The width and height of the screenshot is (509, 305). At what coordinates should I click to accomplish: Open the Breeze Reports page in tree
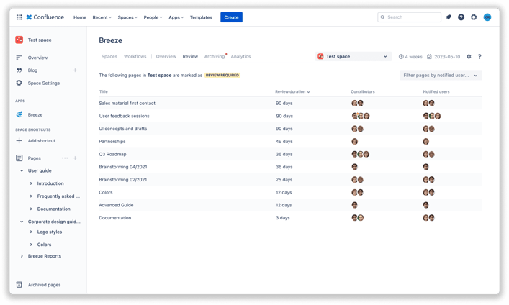45,256
